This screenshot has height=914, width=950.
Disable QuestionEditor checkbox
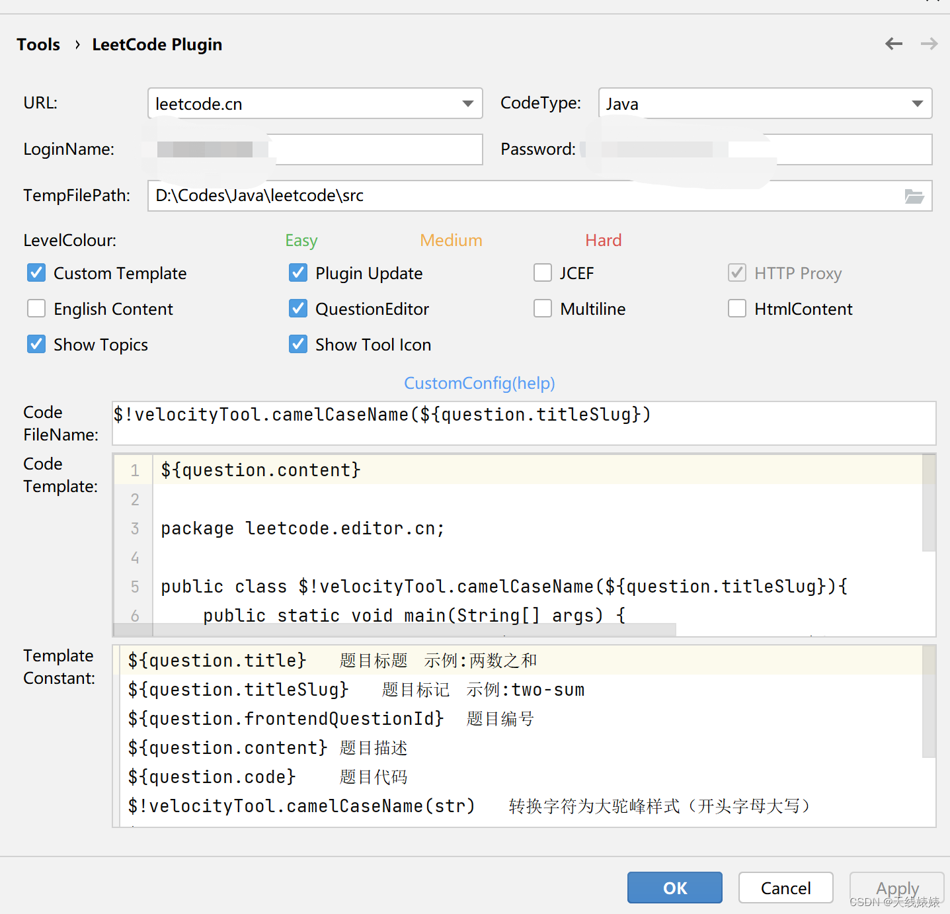click(298, 308)
